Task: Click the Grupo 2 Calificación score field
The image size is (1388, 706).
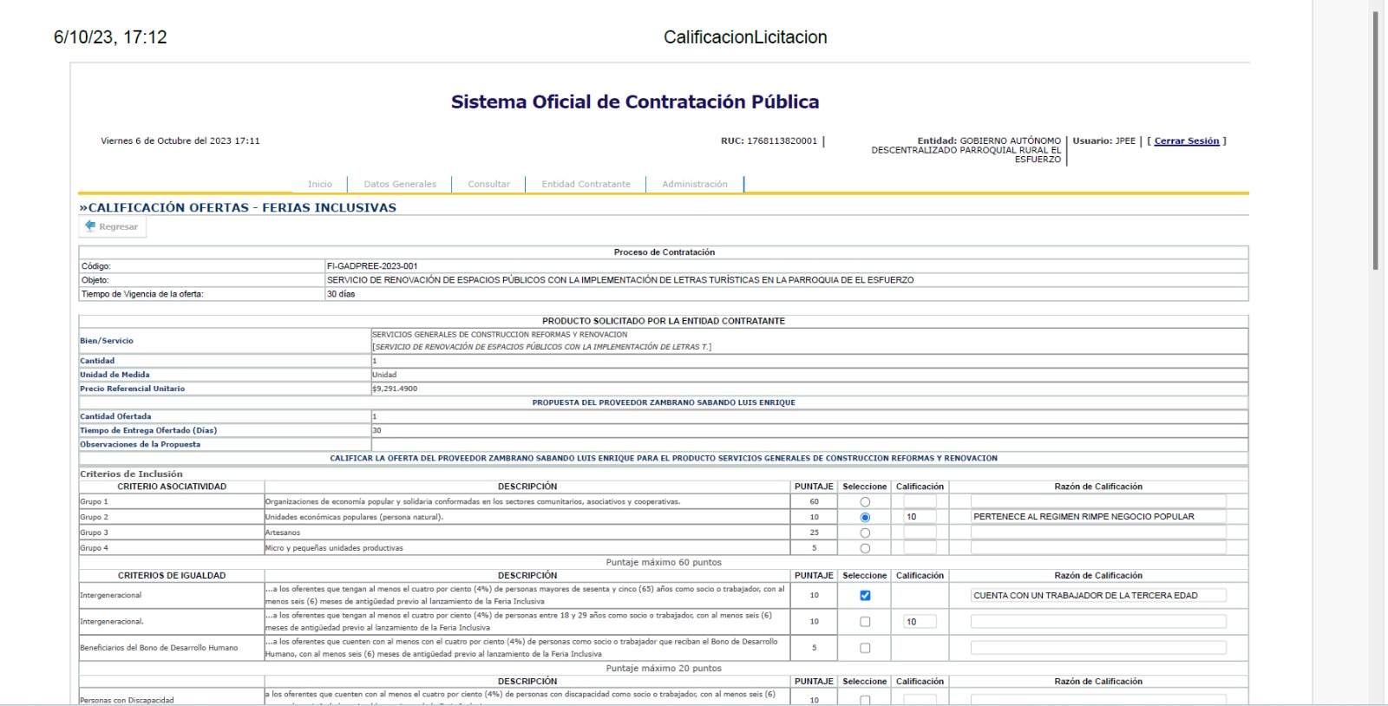Action: click(x=920, y=517)
